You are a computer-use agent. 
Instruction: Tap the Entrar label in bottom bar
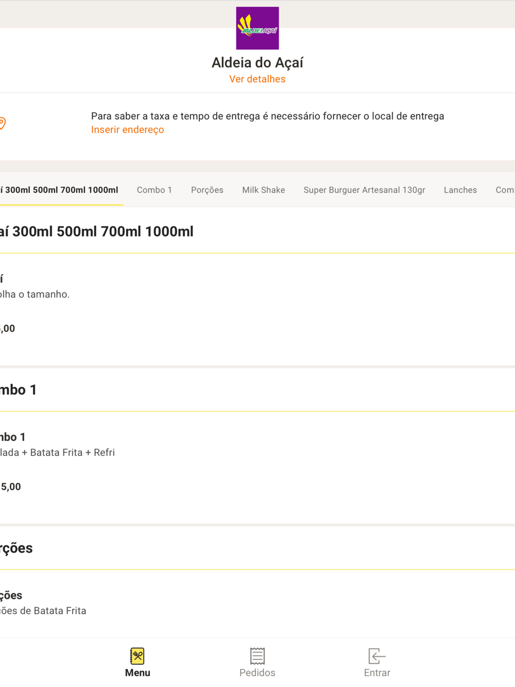coord(377,673)
